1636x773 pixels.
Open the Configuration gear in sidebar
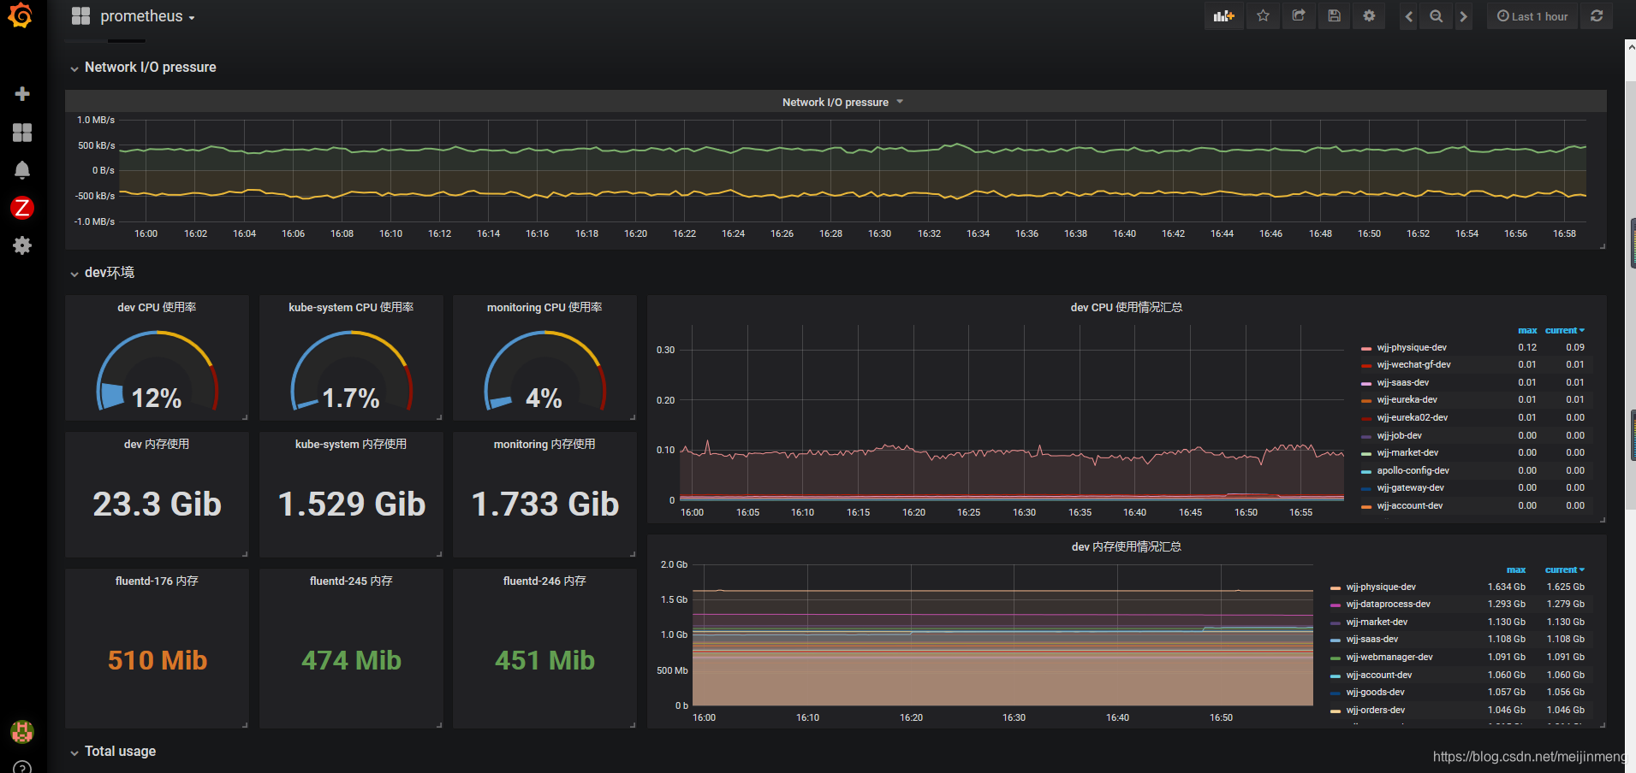[22, 245]
